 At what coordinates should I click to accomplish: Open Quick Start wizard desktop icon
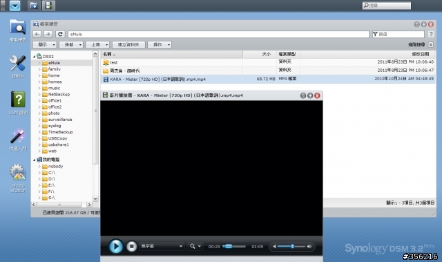(18, 140)
